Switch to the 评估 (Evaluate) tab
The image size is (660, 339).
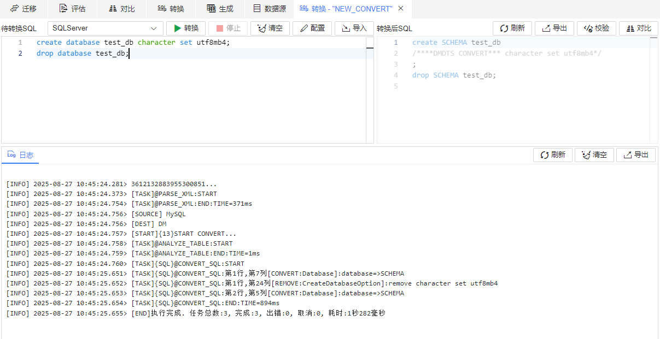click(72, 9)
